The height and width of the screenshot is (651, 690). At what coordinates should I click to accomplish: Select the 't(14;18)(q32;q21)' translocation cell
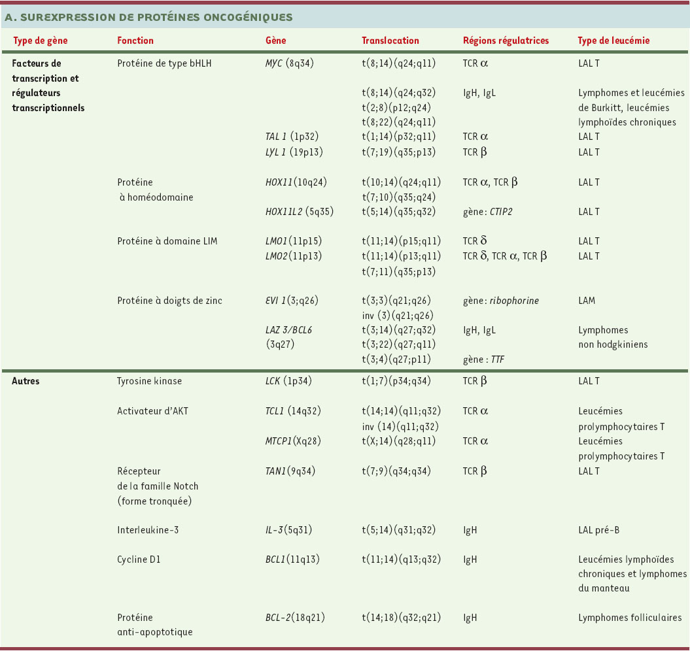(x=401, y=618)
